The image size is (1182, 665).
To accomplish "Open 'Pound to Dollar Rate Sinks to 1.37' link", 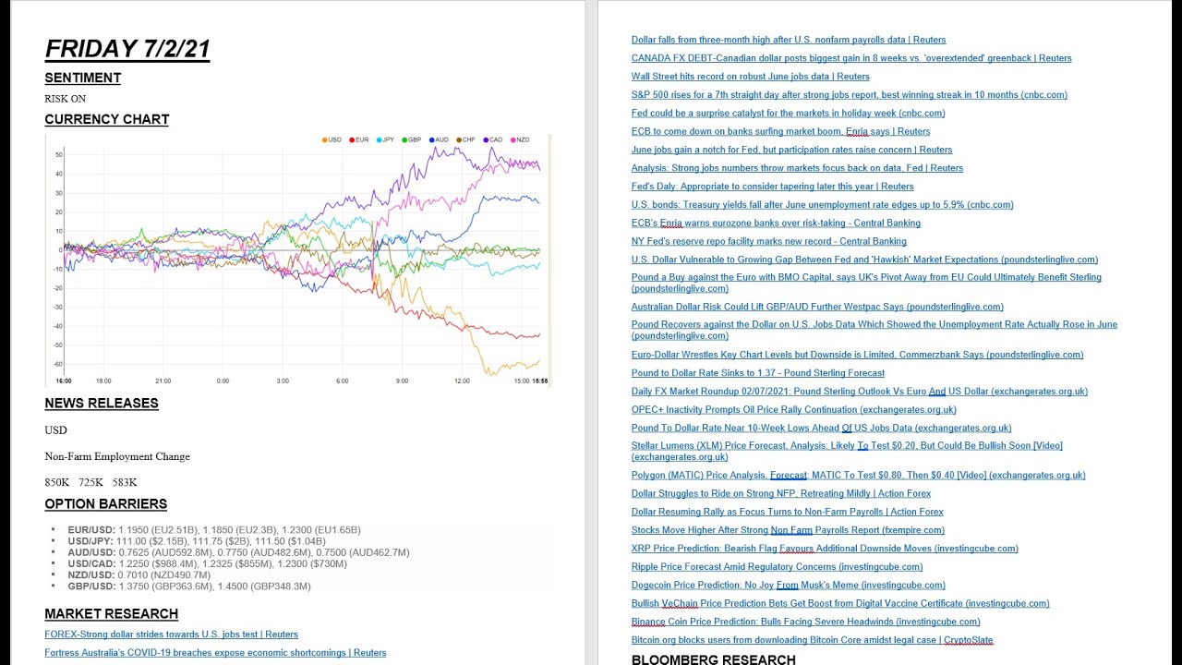I will click(x=758, y=373).
